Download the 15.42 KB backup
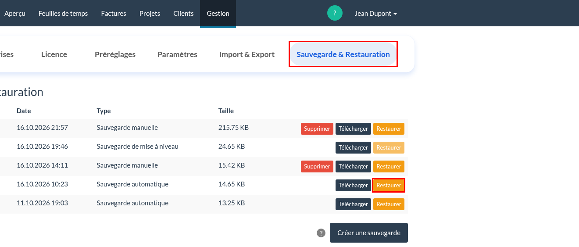Viewport: 579px width, 247px height. click(353, 166)
